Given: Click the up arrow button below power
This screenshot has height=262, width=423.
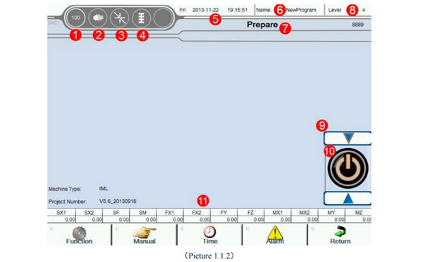Looking at the screenshot, I should pyautogui.click(x=348, y=199).
